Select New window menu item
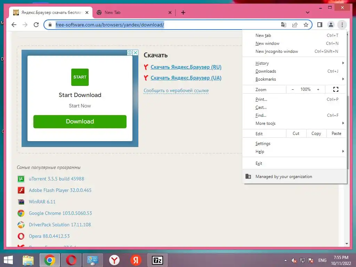Screen dimensions: 356x267 (295, 43)
